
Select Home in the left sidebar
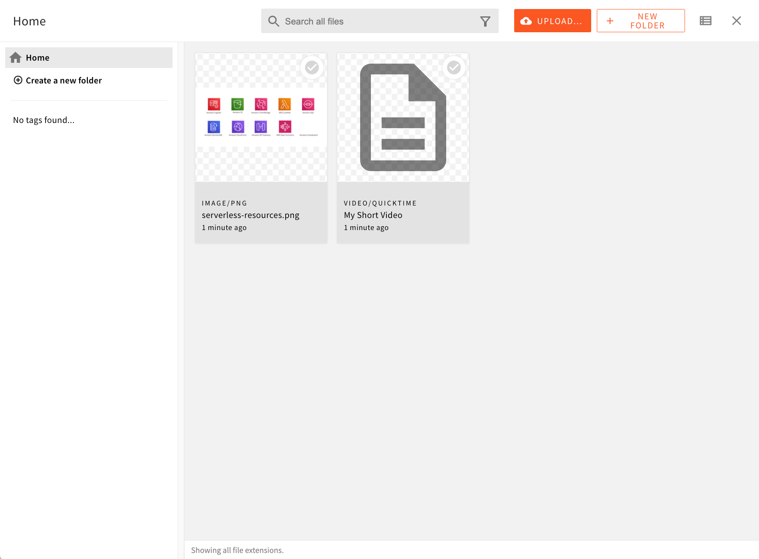pyautogui.click(x=37, y=57)
